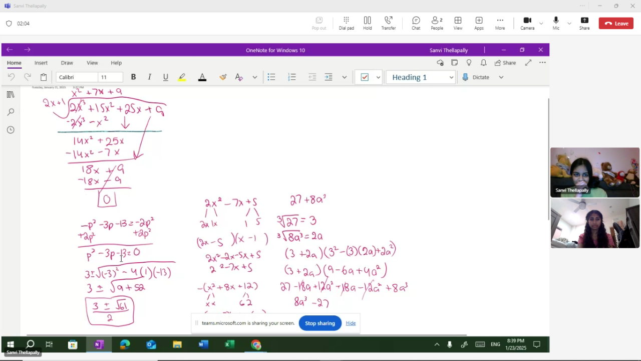Open the lightbulb tips icon in OneNote
641x361 pixels.
tap(469, 63)
